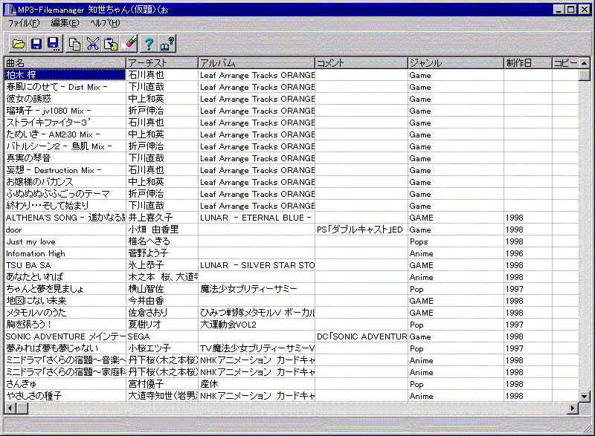The width and height of the screenshot is (595, 436).
Task: Sort by the アーチスト column header
Action: pyautogui.click(x=162, y=63)
